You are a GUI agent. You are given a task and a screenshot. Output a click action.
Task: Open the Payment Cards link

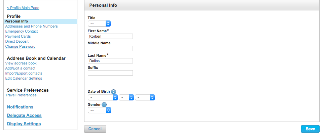(x=18, y=36)
